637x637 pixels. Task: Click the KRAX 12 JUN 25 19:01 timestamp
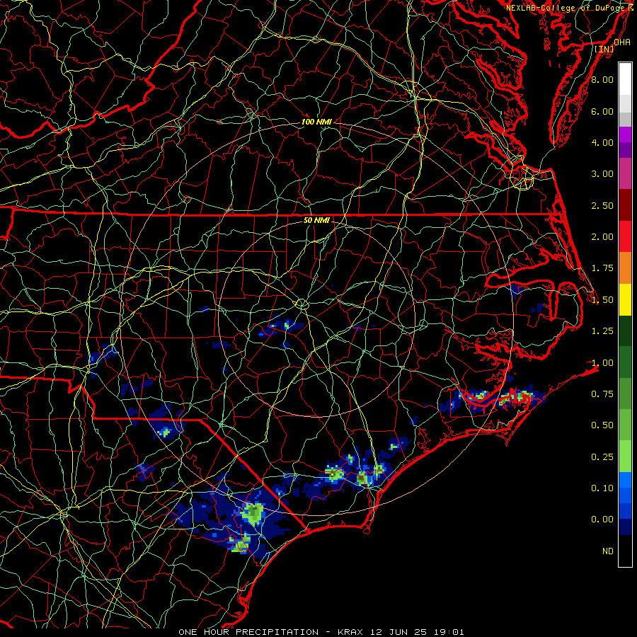(x=401, y=632)
